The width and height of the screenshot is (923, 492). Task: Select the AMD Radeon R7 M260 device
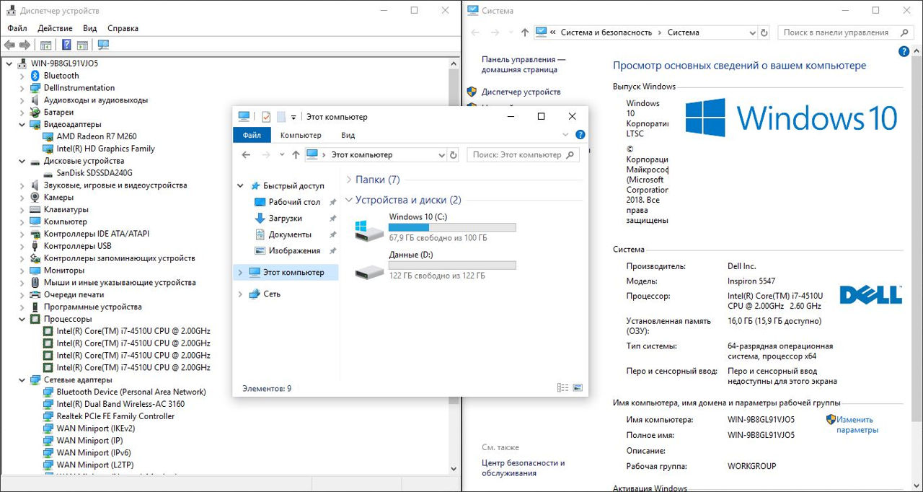click(x=96, y=136)
